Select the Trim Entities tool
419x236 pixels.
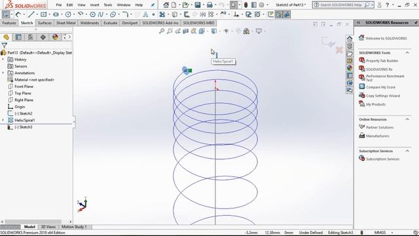point(162,14)
